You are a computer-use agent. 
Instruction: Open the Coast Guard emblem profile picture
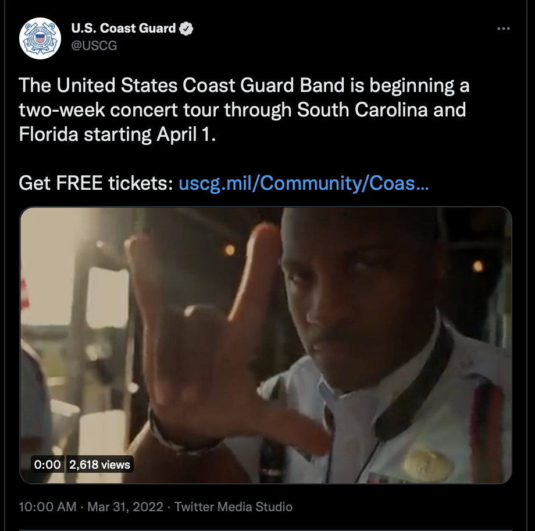(x=40, y=38)
